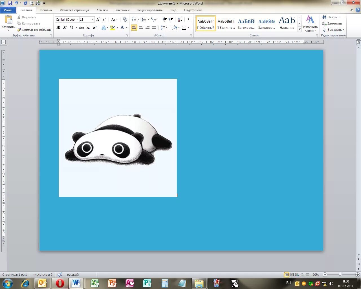Select center alignment button
Viewport: 361px width, 289px height.
pyautogui.click(x=141, y=27)
